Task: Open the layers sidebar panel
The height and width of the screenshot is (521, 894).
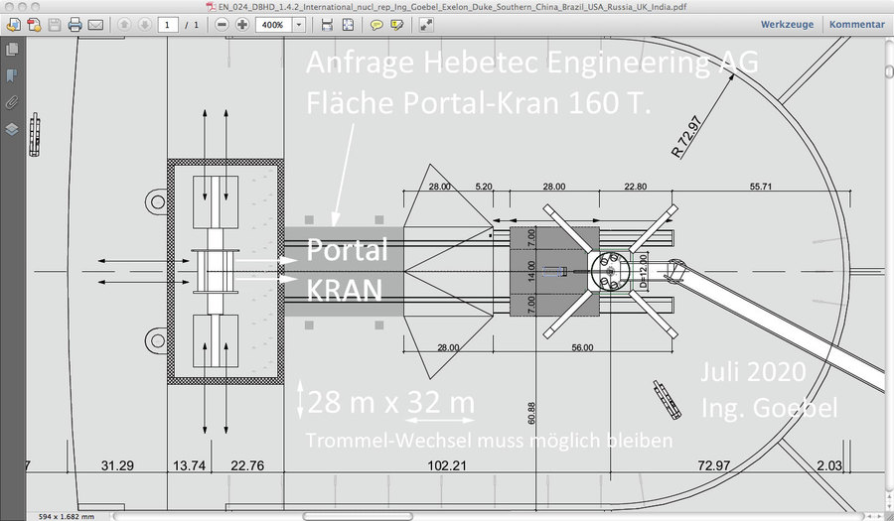Action: coord(11,129)
